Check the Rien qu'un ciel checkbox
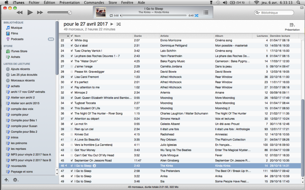305x190 pixels. coord(72,129)
